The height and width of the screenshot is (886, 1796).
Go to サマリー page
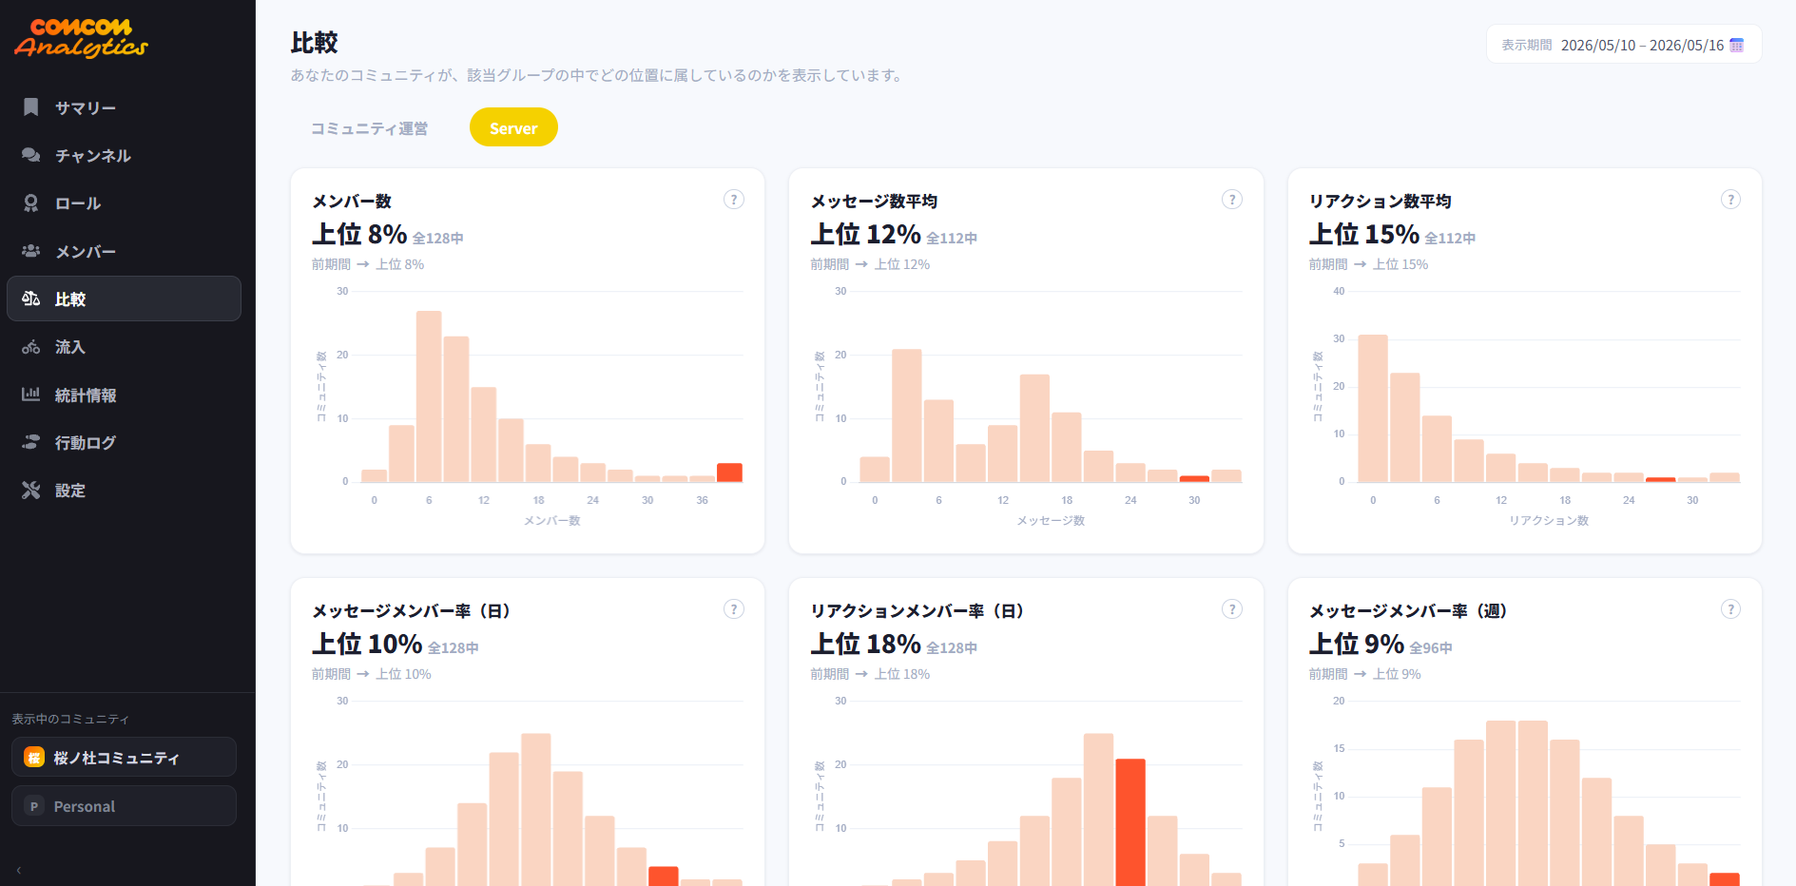(124, 107)
